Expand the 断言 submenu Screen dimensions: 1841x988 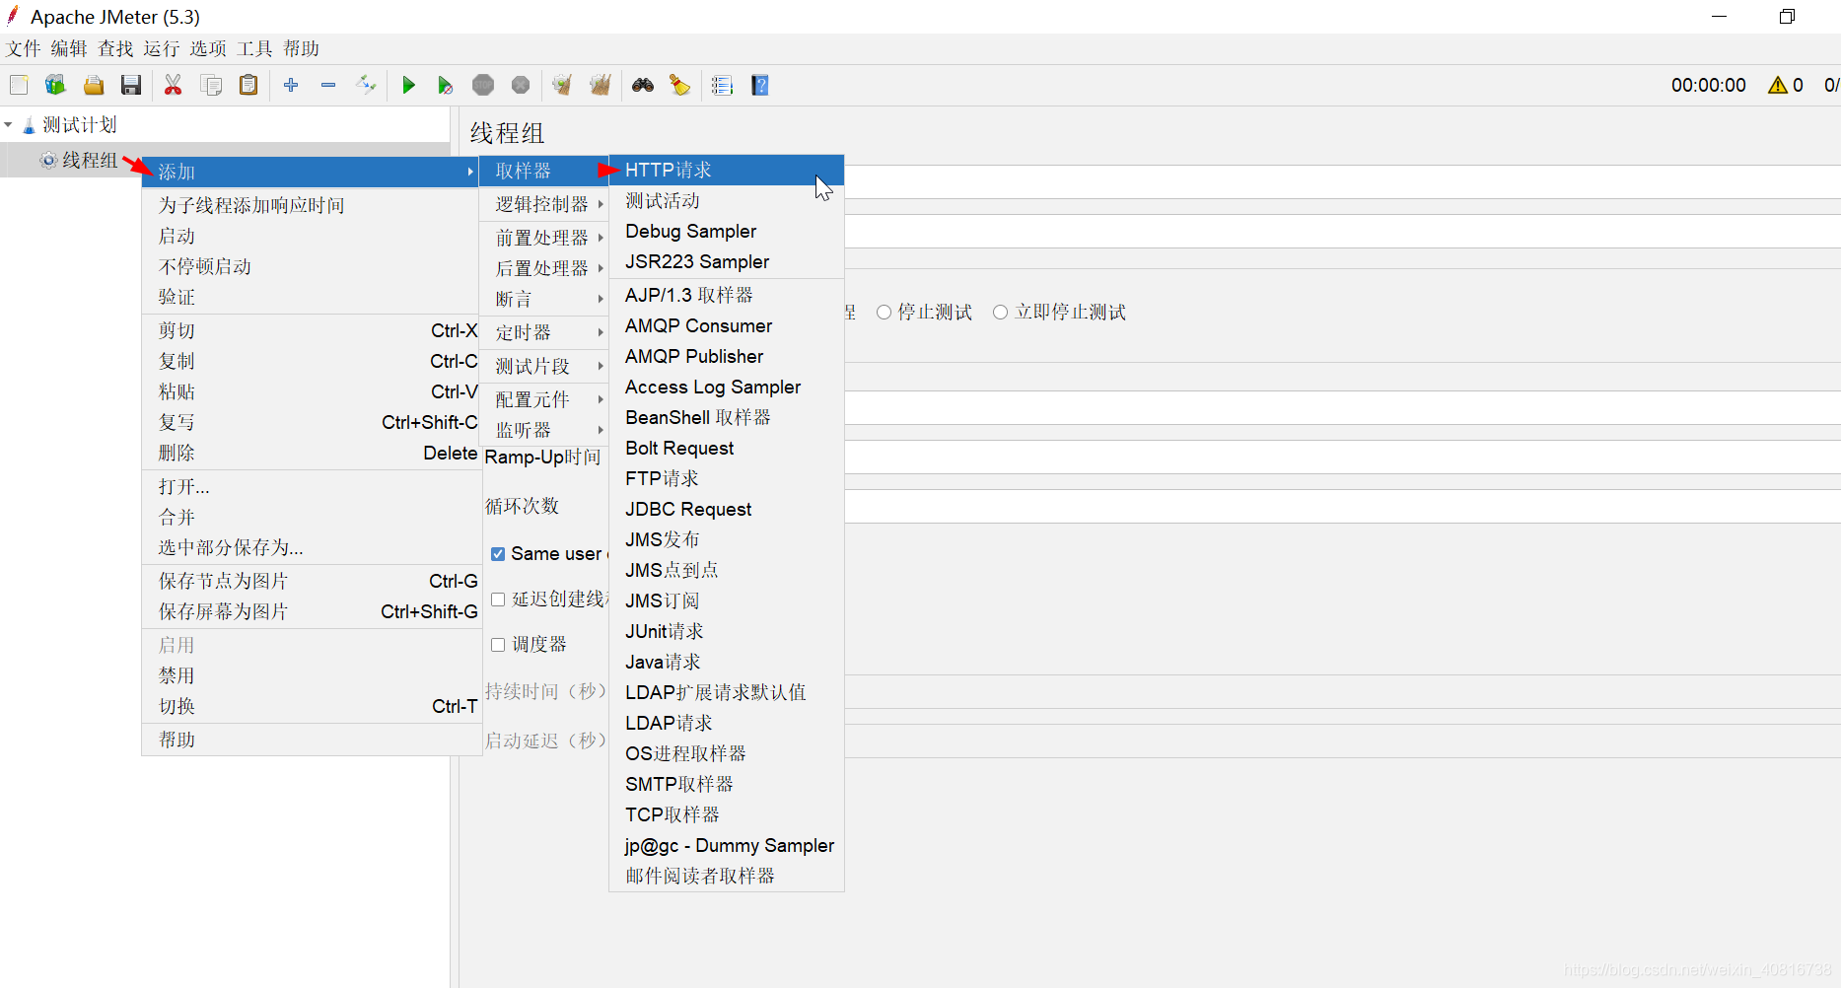tap(544, 299)
